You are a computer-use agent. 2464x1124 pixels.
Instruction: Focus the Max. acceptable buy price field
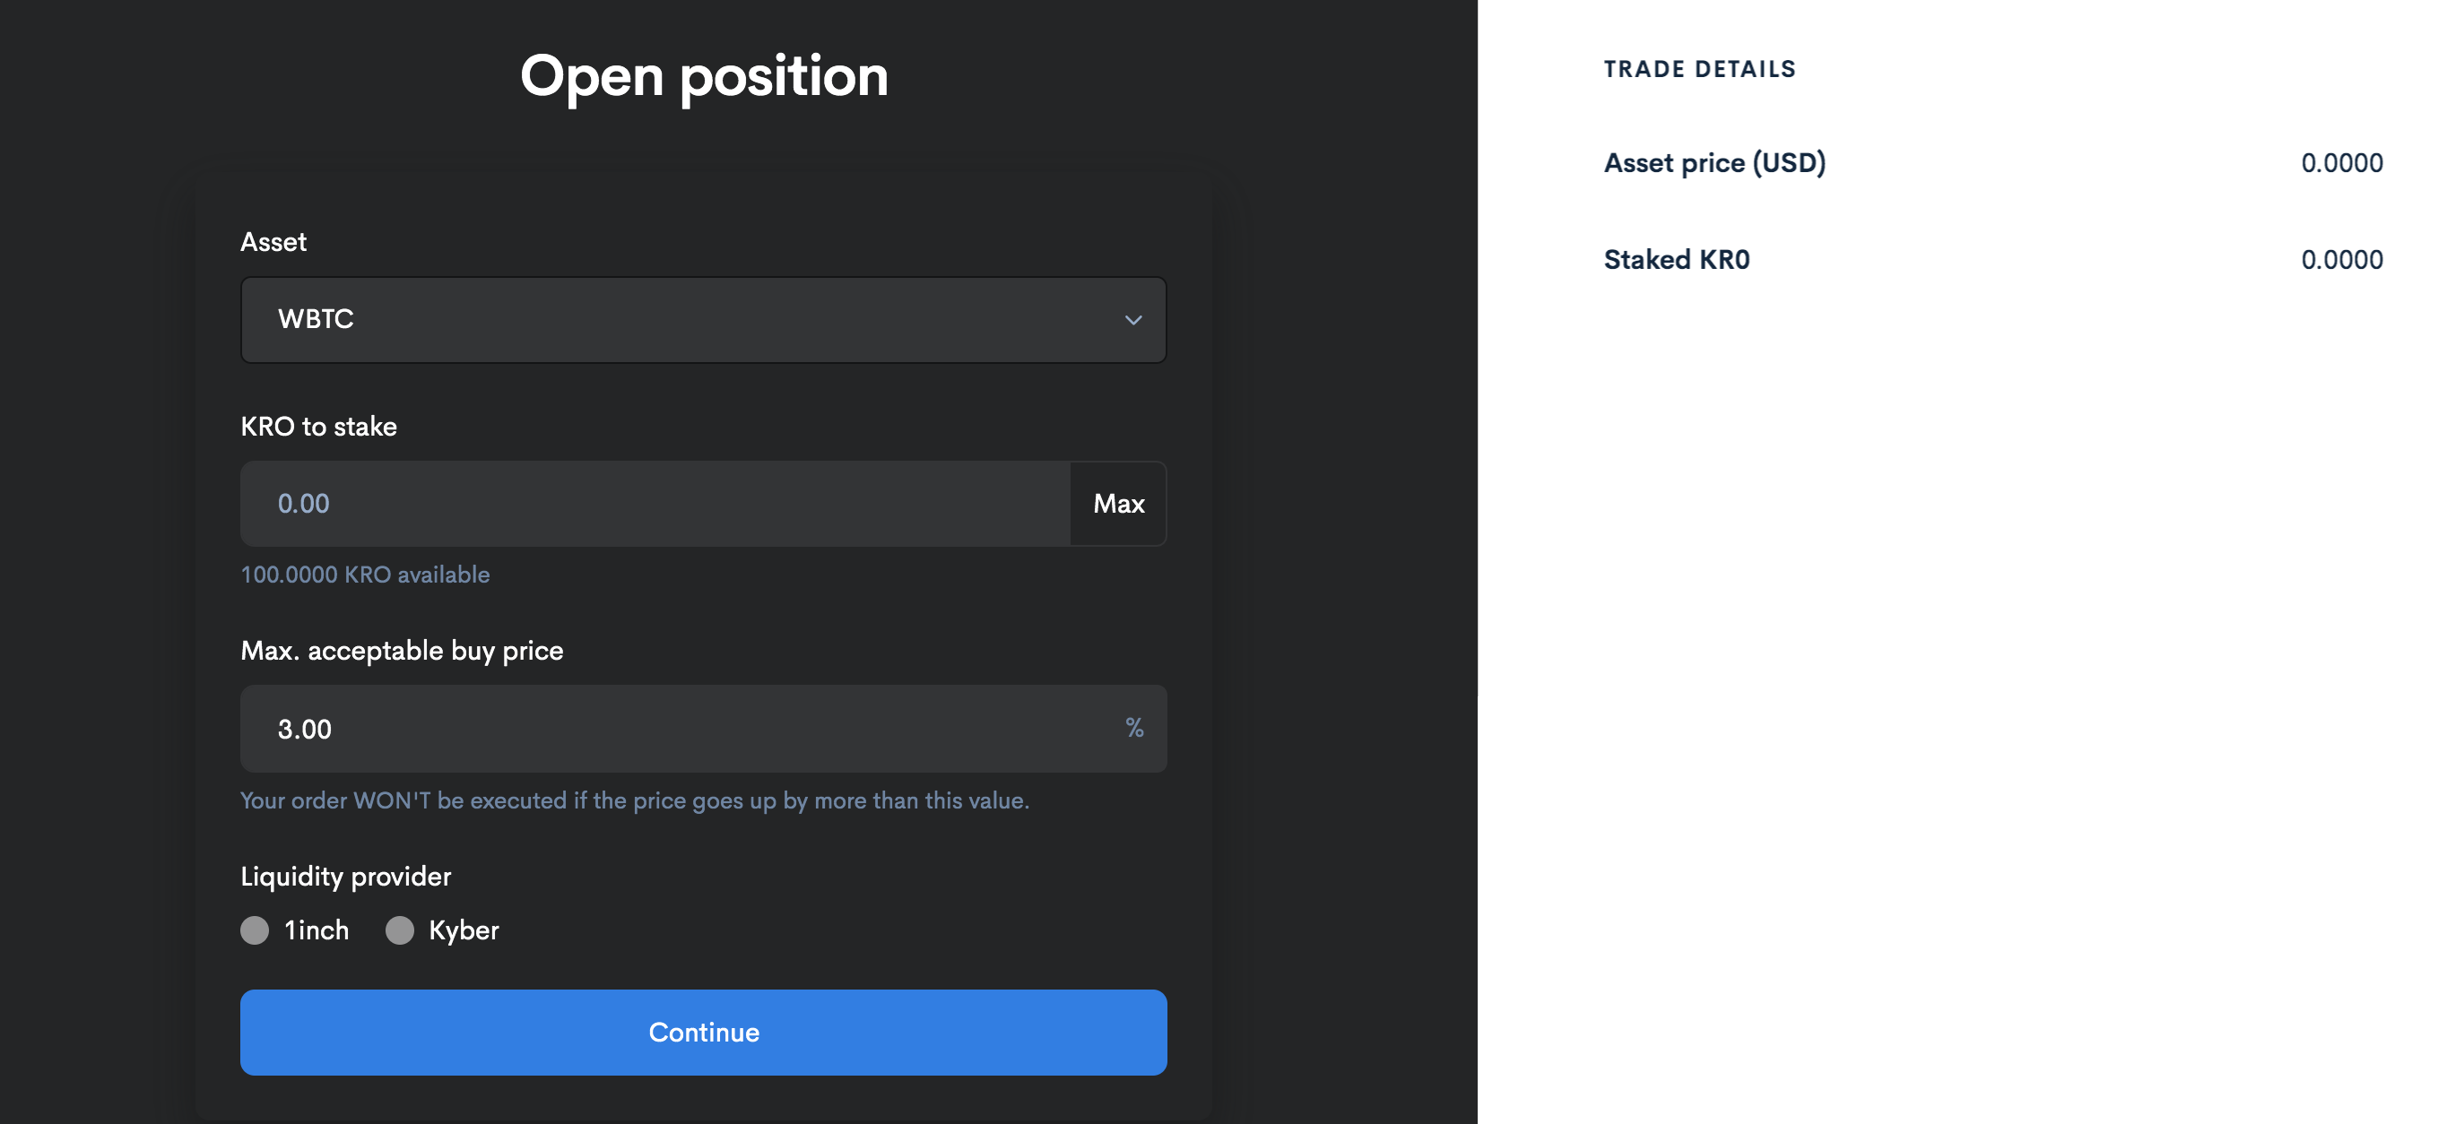703,729
